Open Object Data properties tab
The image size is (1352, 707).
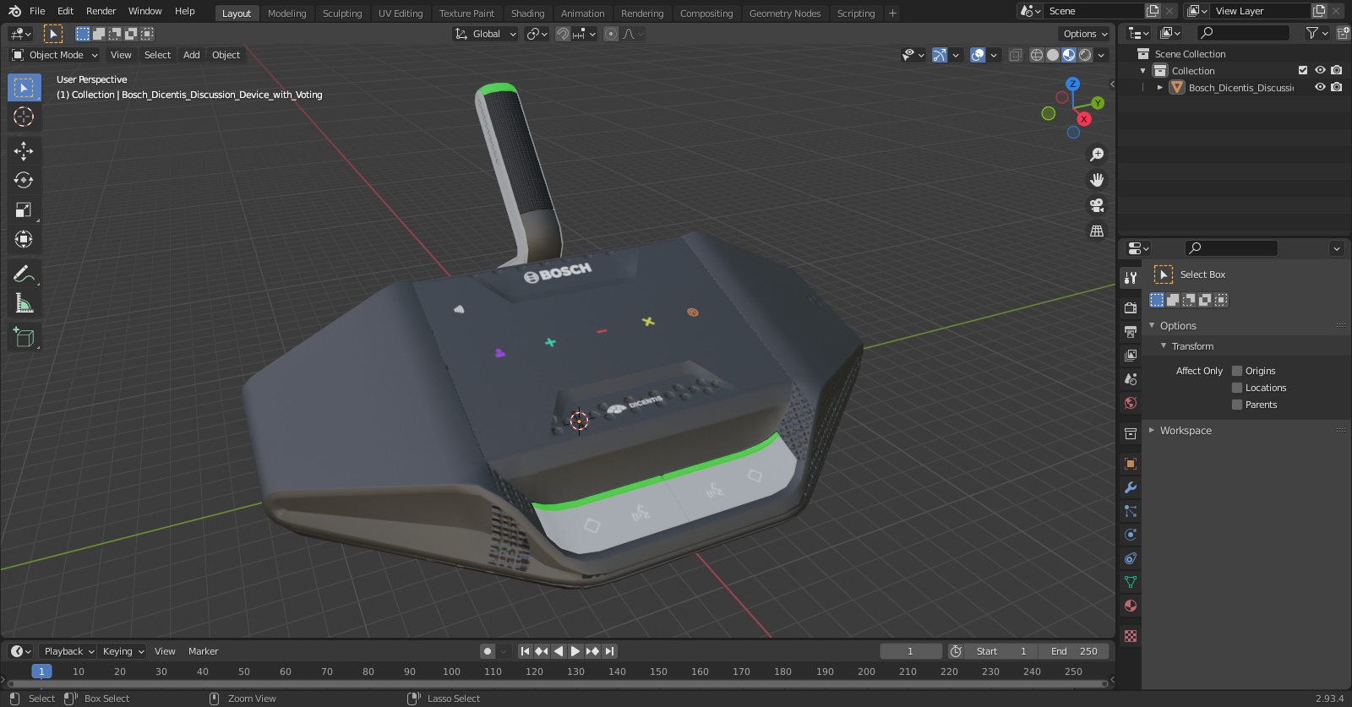tap(1130, 582)
